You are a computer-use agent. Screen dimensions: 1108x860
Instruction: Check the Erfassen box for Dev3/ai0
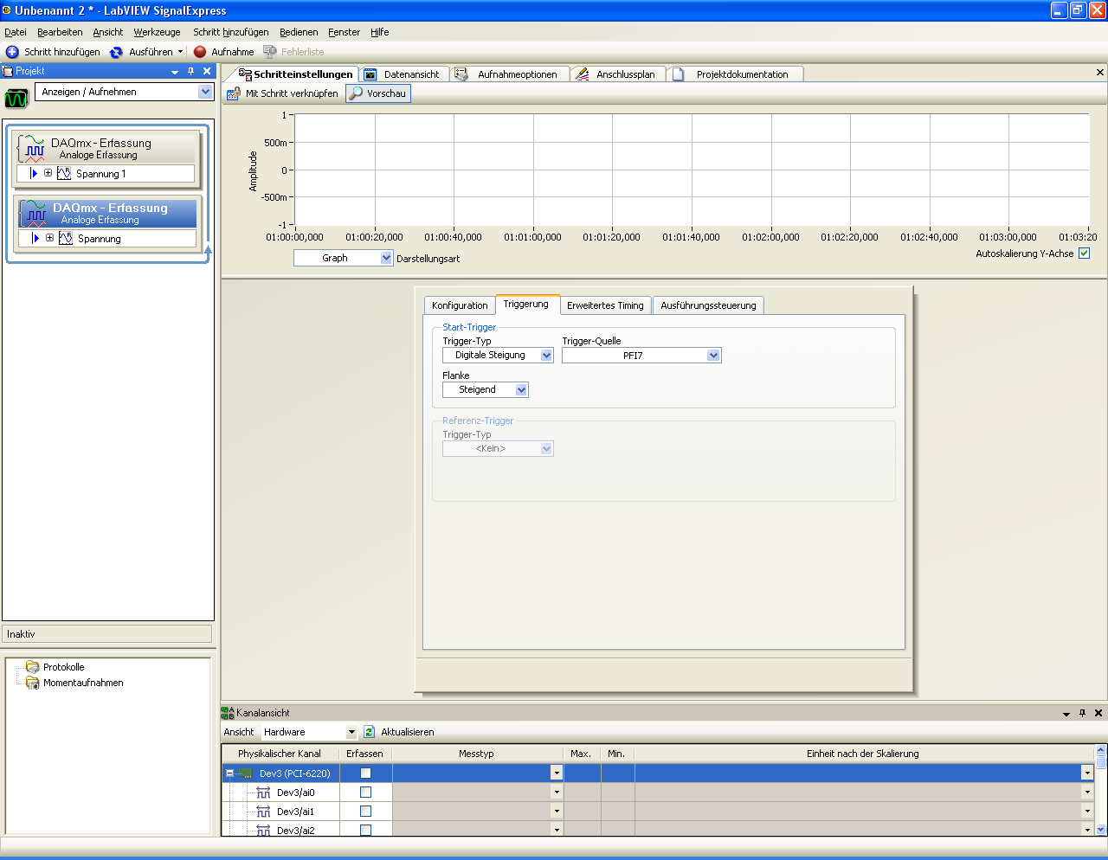pyautogui.click(x=365, y=793)
